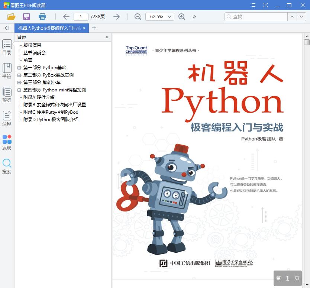Viewport: 310px width, 288px height.
Task: Zoom out using the magnifier minus icon
Action: pyautogui.click(x=138, y=17)
